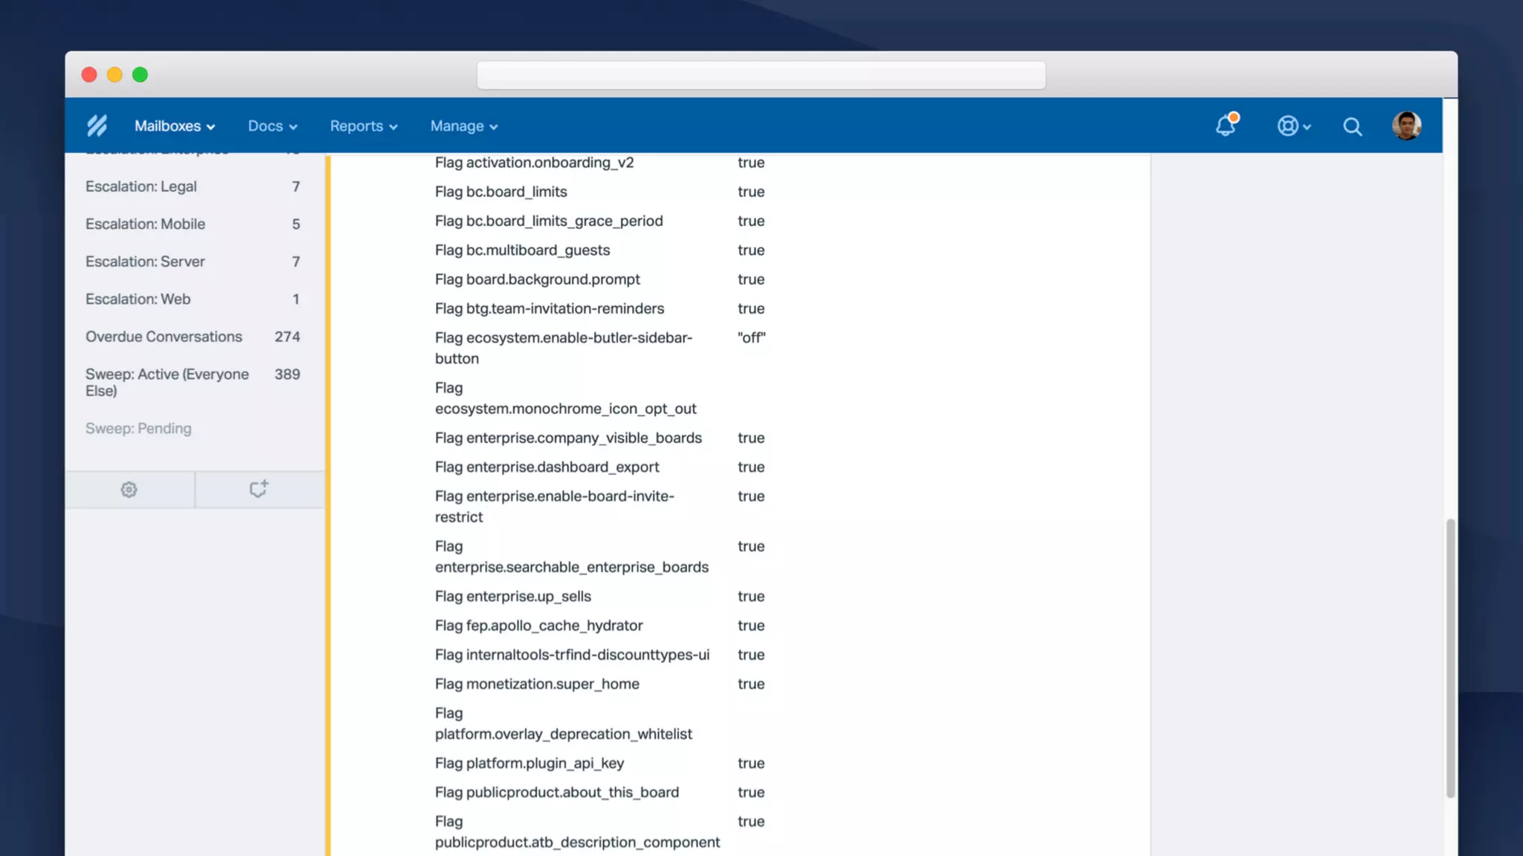Open the Manage dropdown menu
Viewport: 1523px width, 856px height.
pyautogui.click(x=464, y=126)
